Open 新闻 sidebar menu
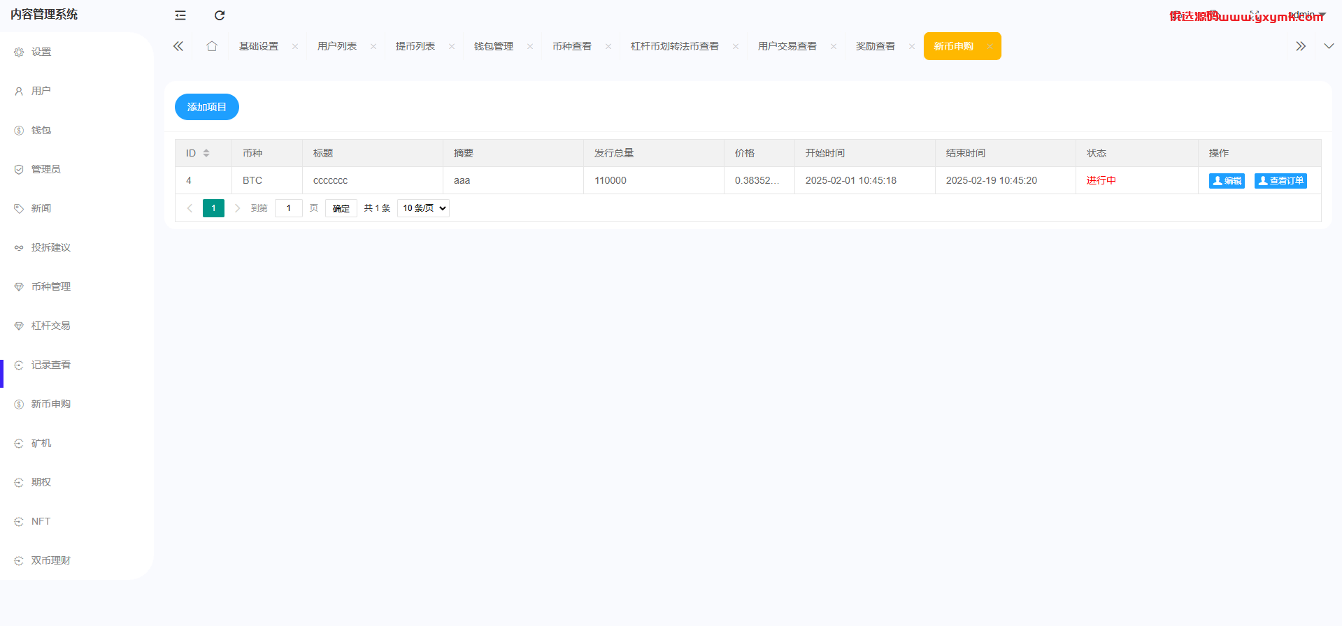The width and height of the screenshot is (1342, 626). click(41, 208)
